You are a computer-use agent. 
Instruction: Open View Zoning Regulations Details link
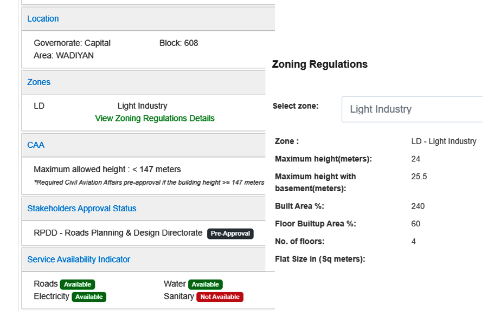tap(155, 118)
